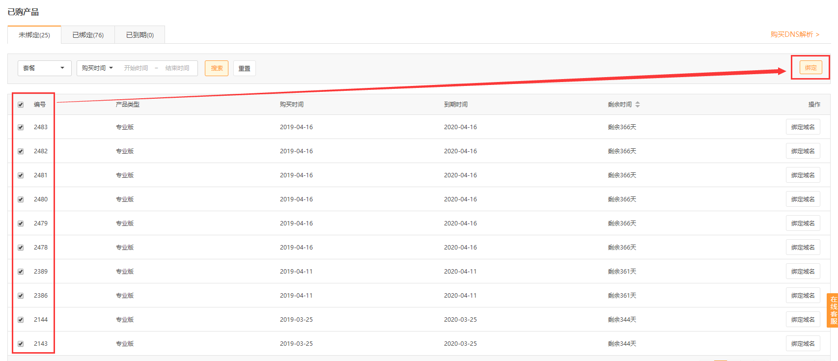
Task: Click 绑定域名 for product 2481
Action: click(x=803, y=175)
